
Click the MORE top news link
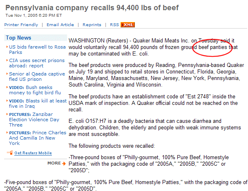click(x=54, y=163)
